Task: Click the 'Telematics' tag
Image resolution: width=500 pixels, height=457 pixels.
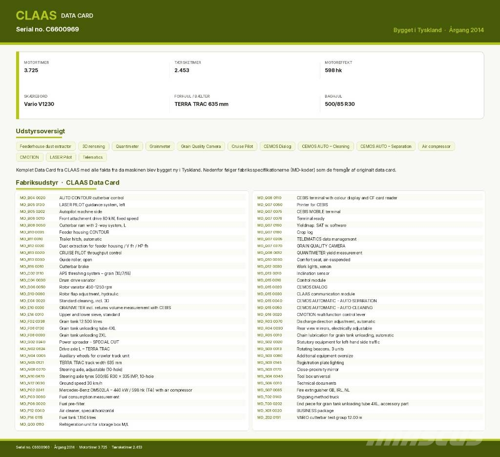Action: (93, 157)
